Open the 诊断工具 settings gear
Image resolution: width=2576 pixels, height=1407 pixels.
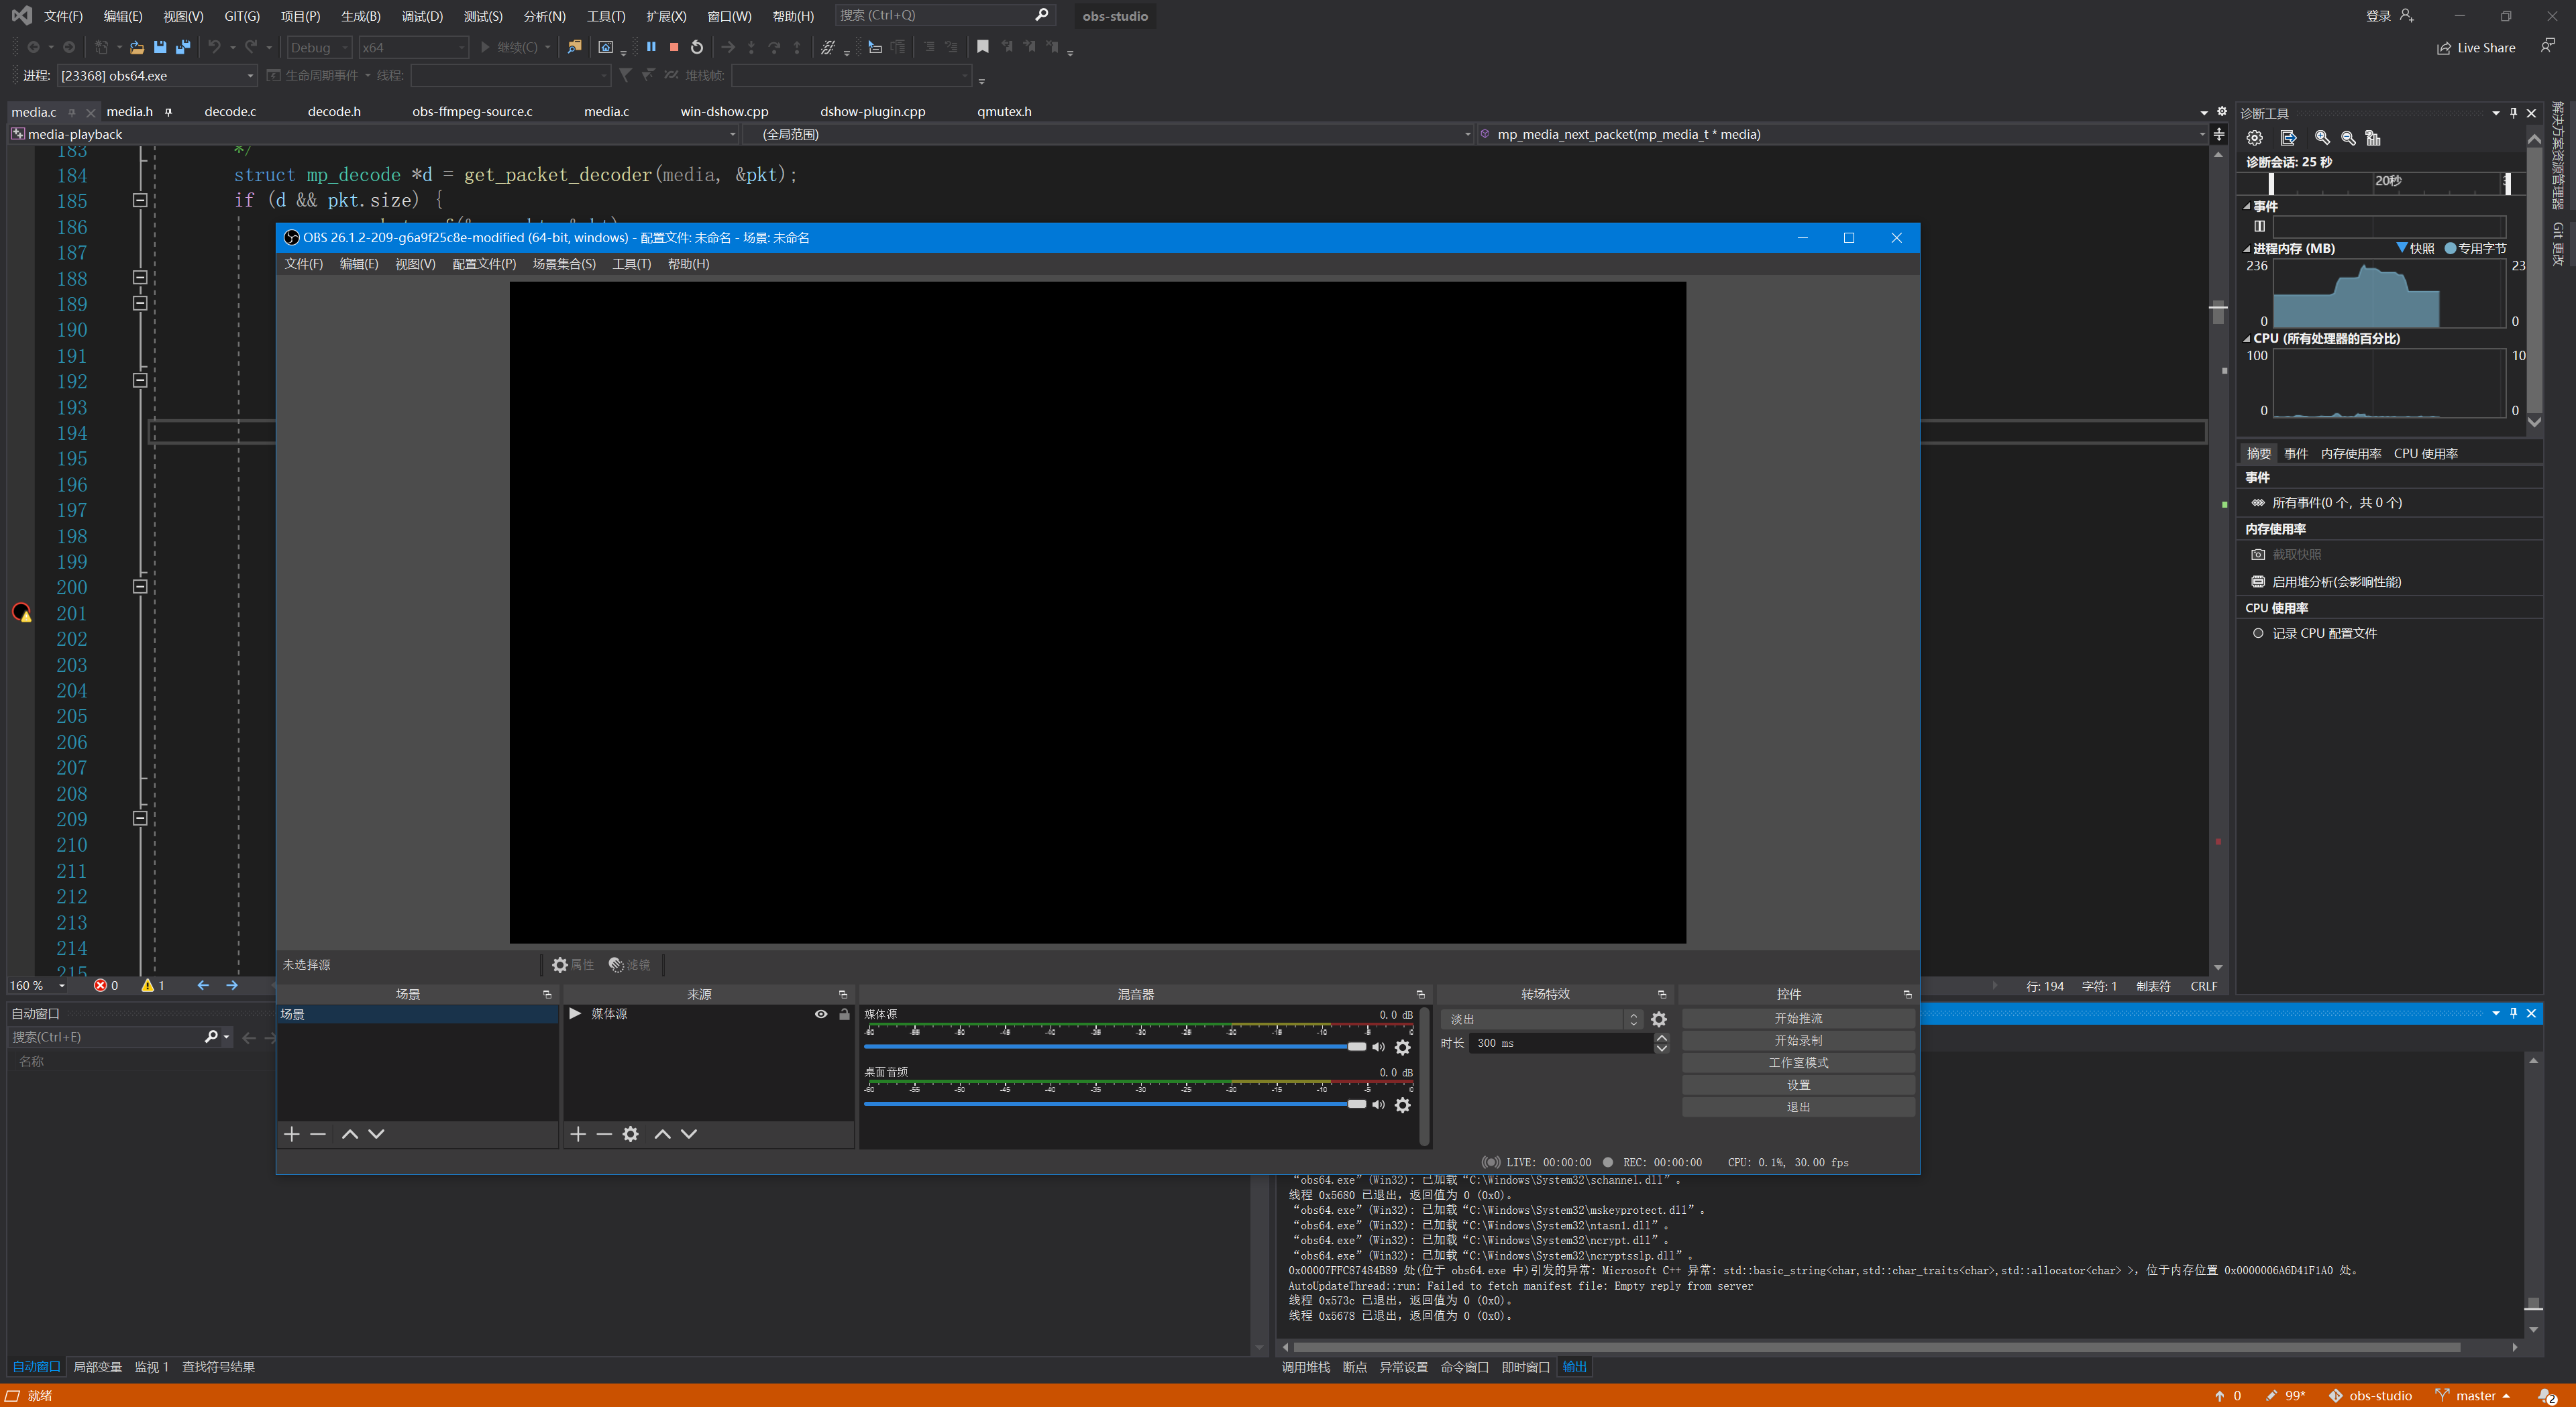[x=2255, y=138]
